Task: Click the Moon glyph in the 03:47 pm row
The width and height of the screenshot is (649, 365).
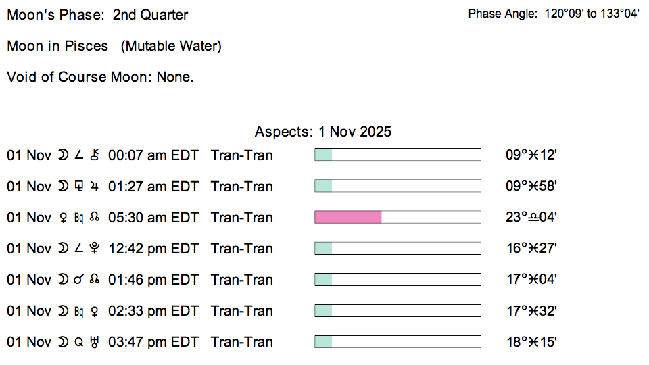Action: tap(62, 342)
